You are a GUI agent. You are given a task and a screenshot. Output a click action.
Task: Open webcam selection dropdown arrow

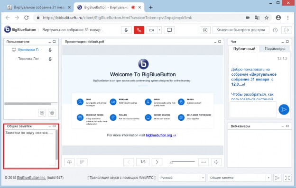(159, 30)
